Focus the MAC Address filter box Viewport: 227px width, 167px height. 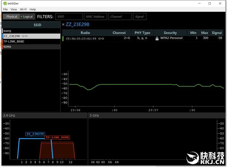coord(95,16)
